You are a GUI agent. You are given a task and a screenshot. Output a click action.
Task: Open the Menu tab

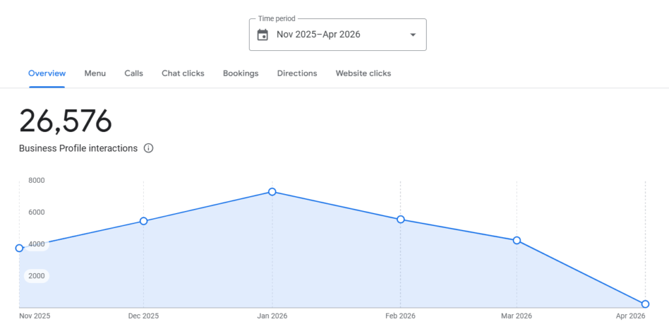point(95,73)
